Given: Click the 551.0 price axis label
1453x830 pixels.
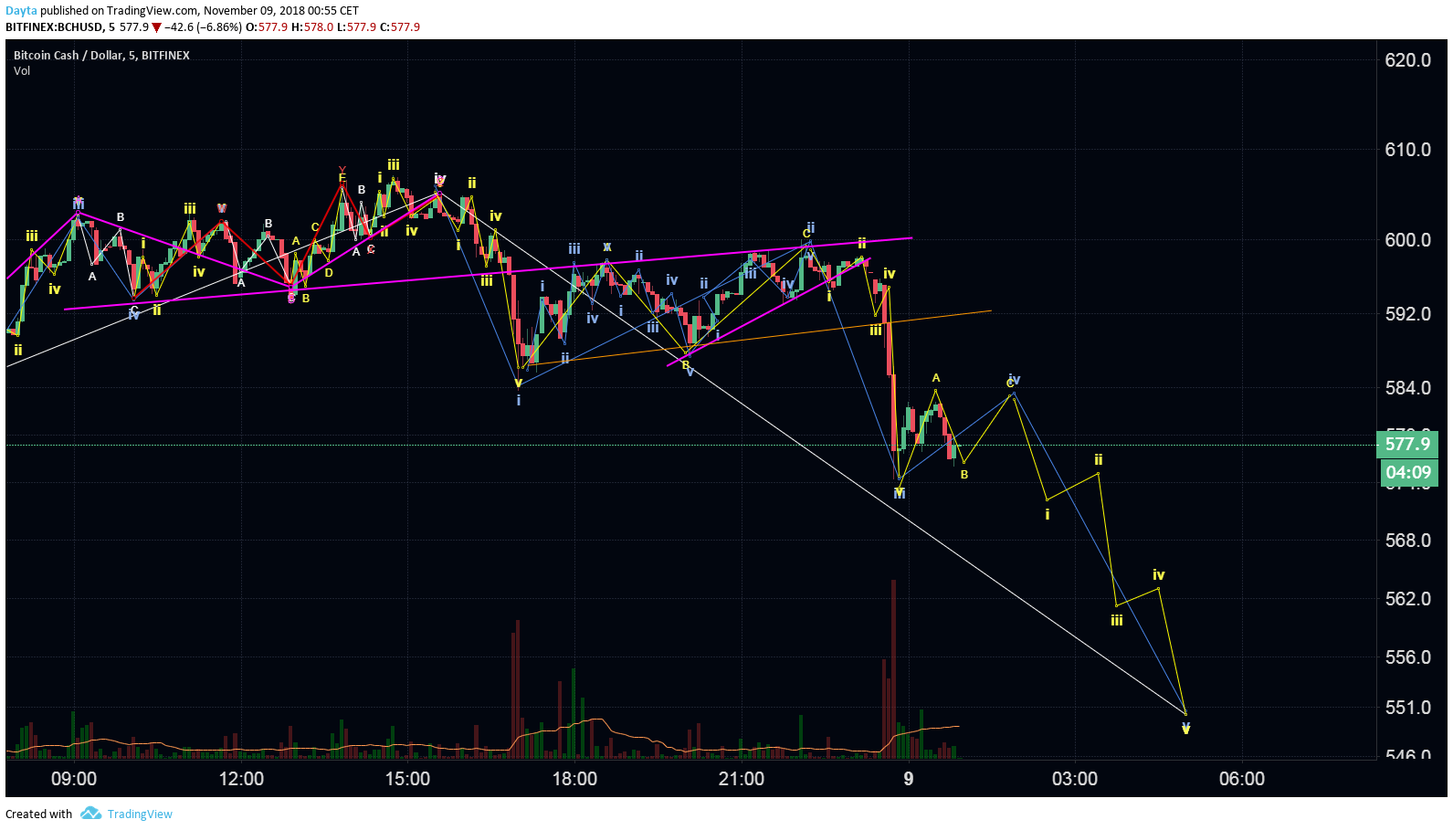Looking at the screenshot, I should click(x=1407, y=708).
